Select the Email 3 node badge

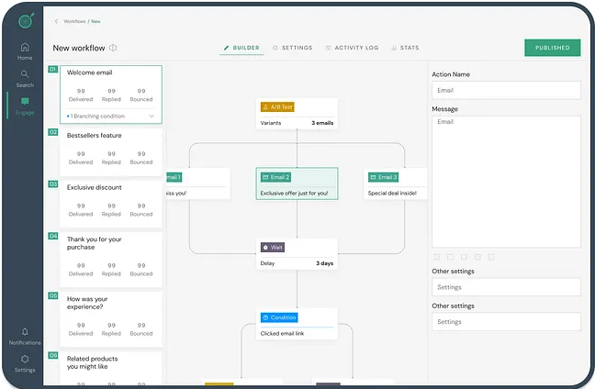point(383,177)
